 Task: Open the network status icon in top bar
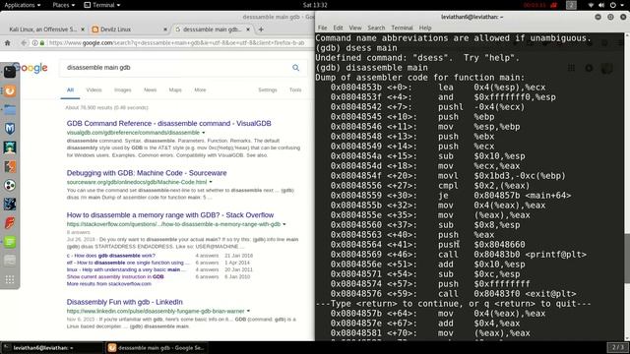pos(591,5)
